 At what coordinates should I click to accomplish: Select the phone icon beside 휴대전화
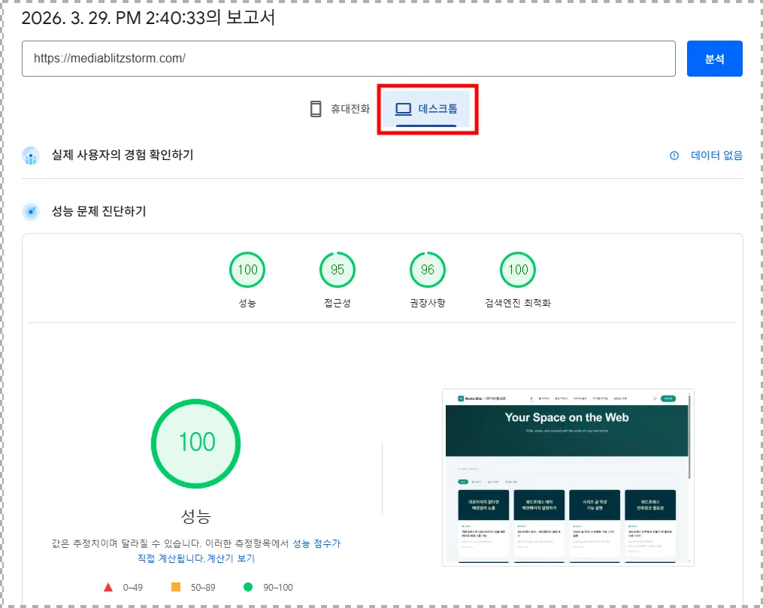316,108
